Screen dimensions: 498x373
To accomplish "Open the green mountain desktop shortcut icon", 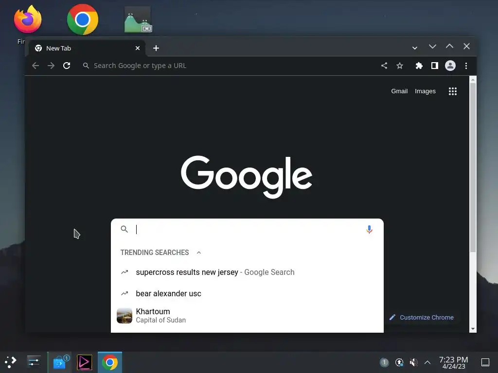I will [x=138, y=19].
